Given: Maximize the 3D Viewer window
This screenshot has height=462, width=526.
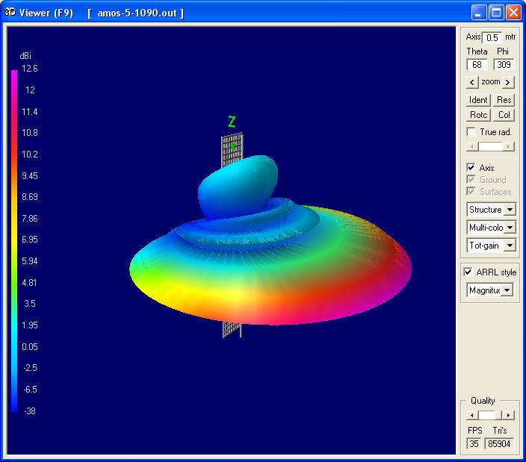Looking at the screenshot, I should [496, 13].
